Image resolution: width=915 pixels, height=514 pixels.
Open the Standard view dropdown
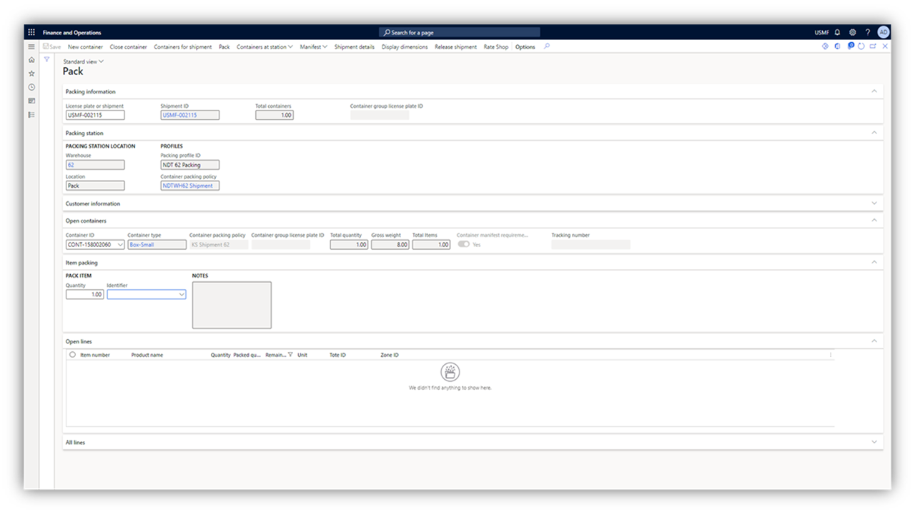tap(84, 61)
